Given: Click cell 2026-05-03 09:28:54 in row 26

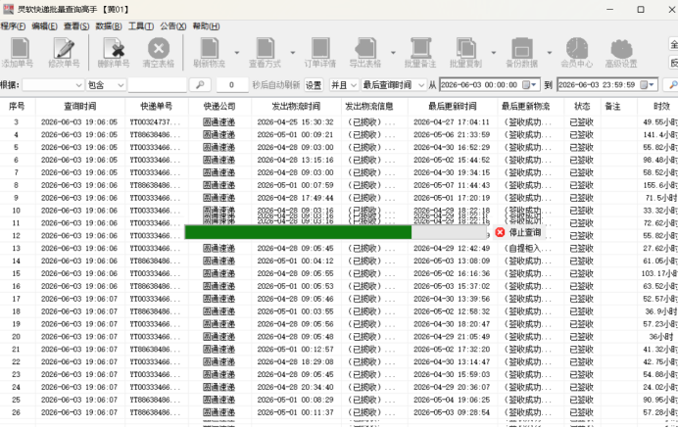Looking at the screenshot, I should [x=452, y=412].
